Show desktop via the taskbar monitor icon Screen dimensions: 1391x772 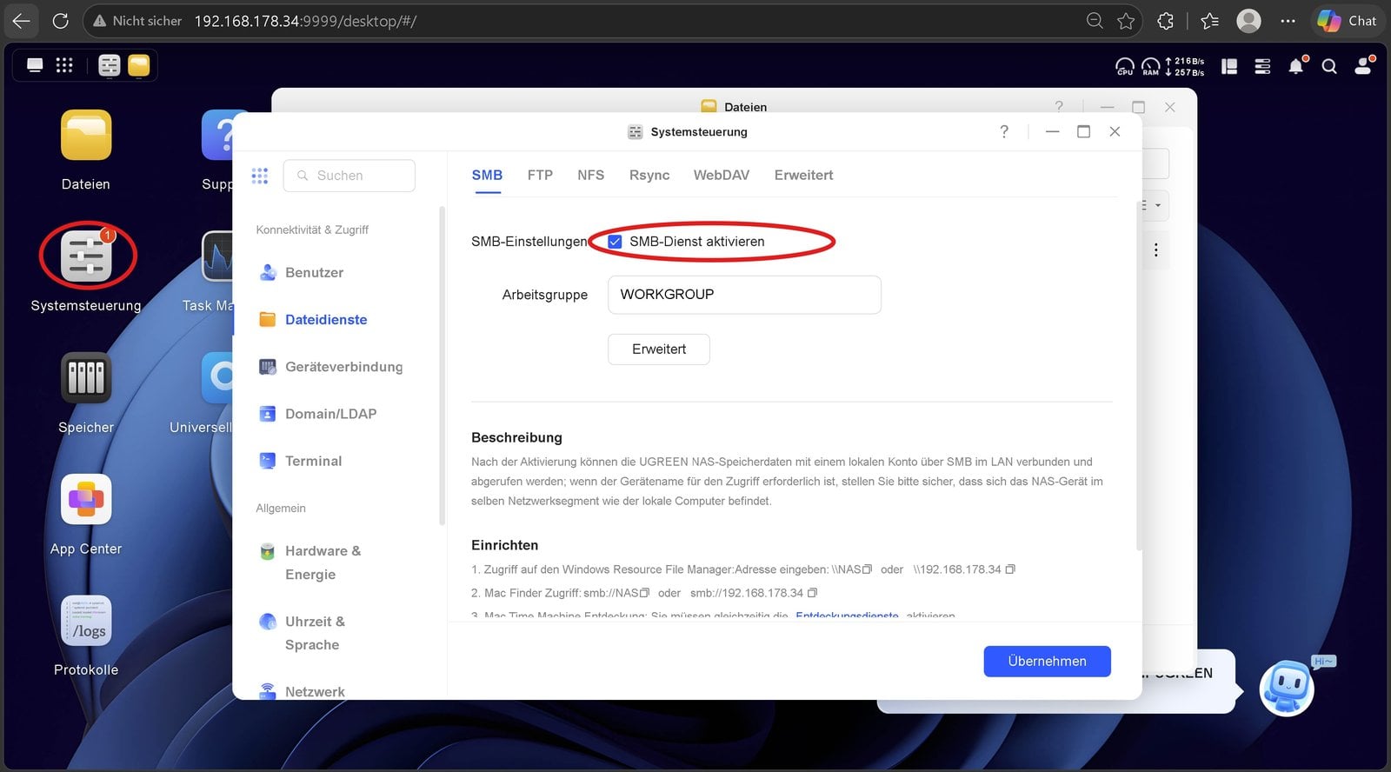35,65
